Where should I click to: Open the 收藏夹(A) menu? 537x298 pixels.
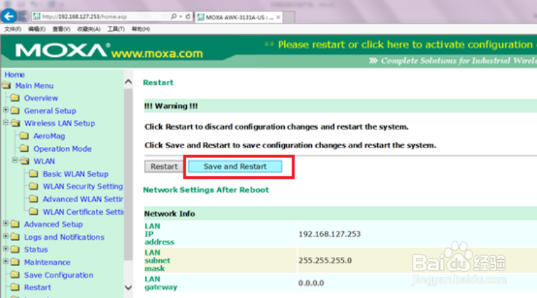click(89, 29)
